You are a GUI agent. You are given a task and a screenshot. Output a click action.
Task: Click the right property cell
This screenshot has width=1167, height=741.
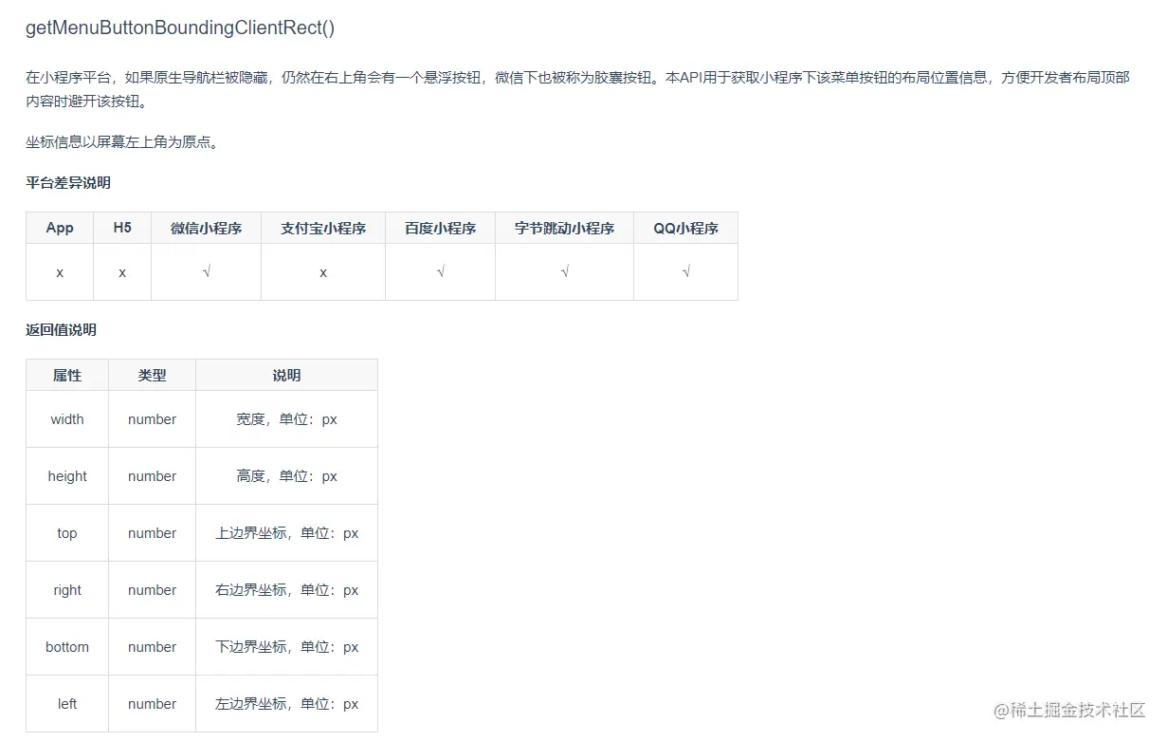[67, 590]
